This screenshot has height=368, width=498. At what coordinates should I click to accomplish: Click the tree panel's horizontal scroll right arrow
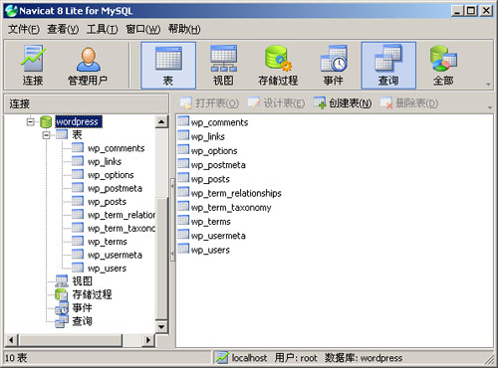coord(148,340)
